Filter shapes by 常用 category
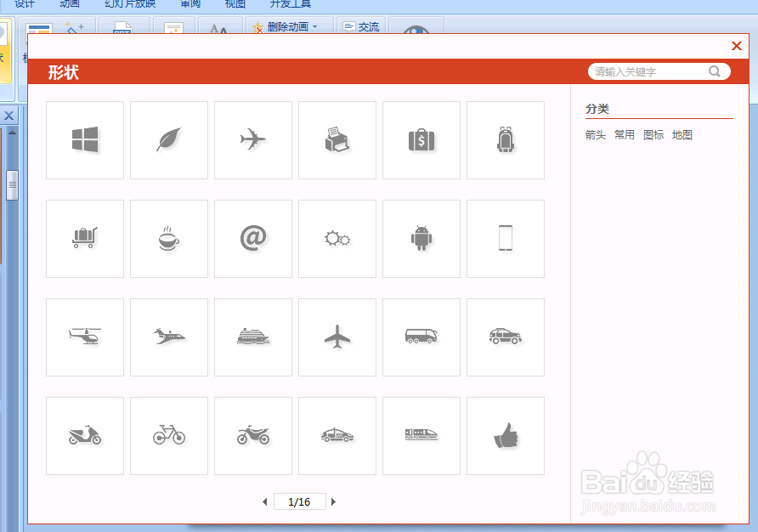Image resolution: width=758 pixels, height=532 pixels. [x=624, y=135]
